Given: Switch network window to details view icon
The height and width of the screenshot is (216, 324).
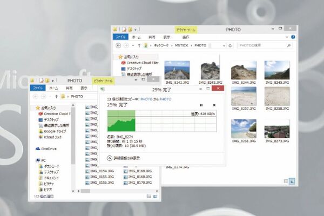Looking at the screenshot, I should tap(286, 181).
